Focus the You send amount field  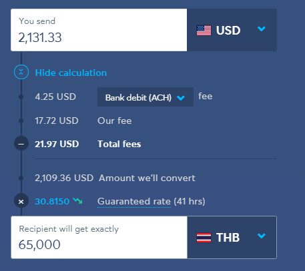point(99,30)
